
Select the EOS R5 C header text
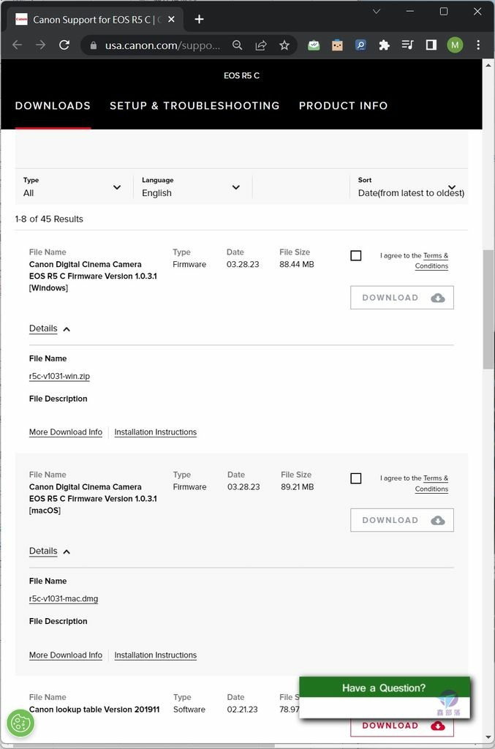tap(241, 75)
